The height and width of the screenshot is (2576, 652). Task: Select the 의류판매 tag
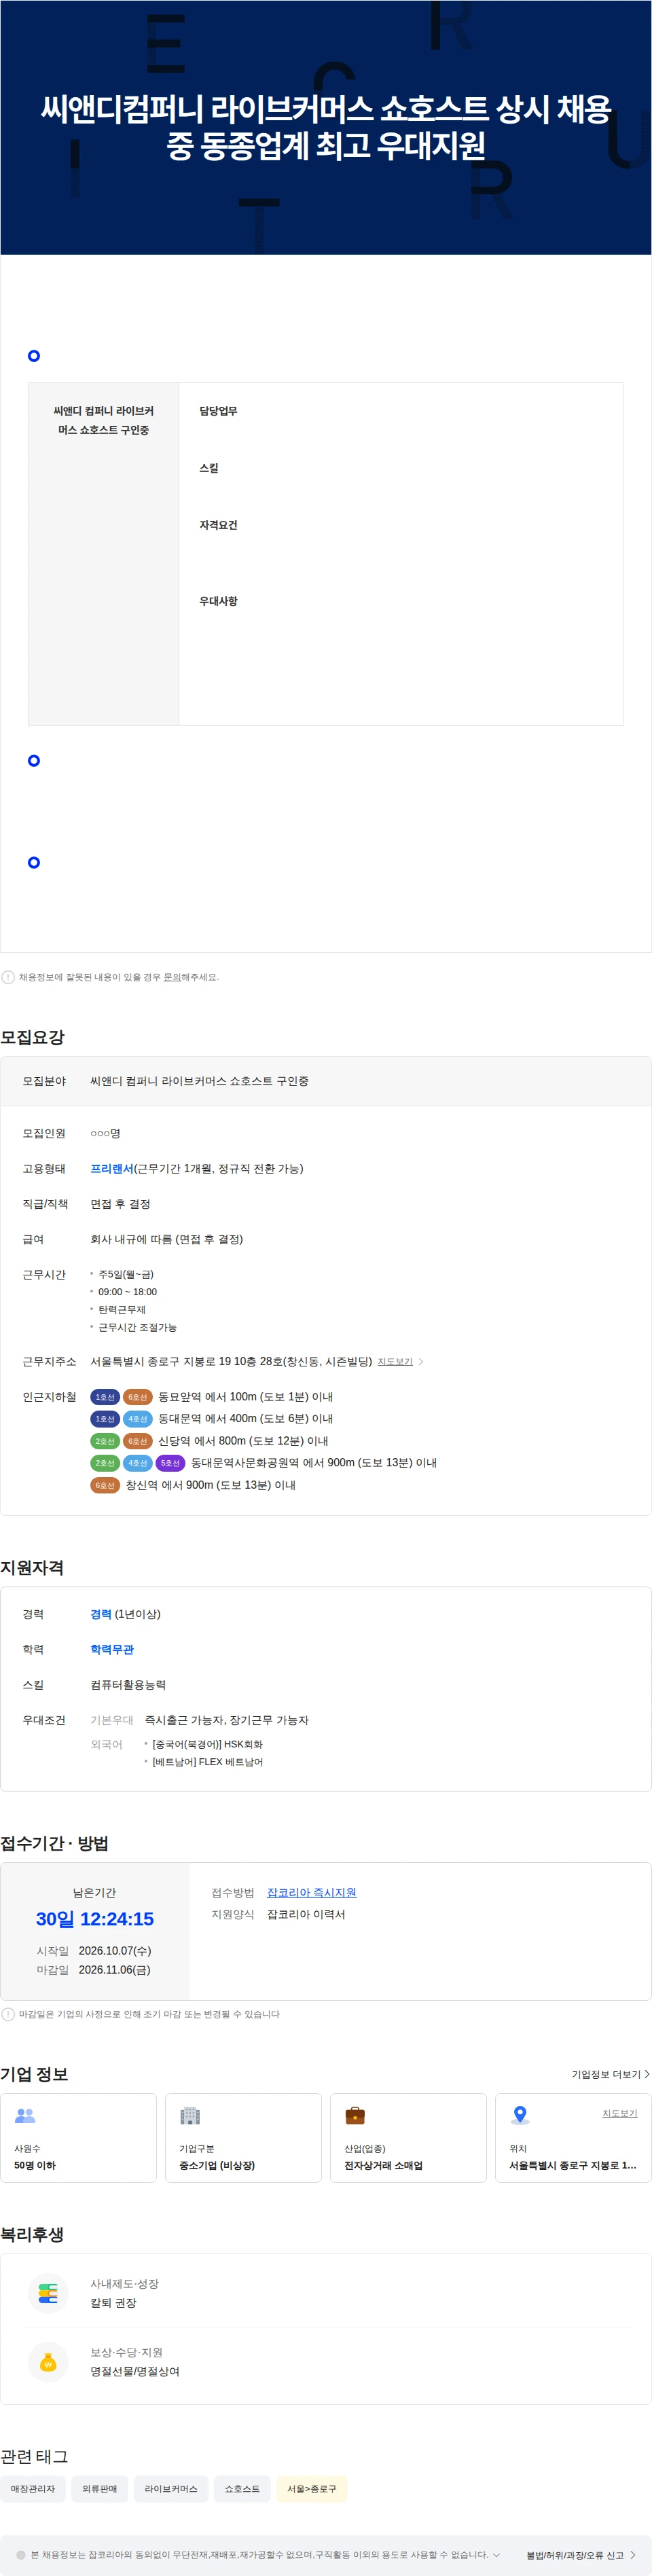99,2489
